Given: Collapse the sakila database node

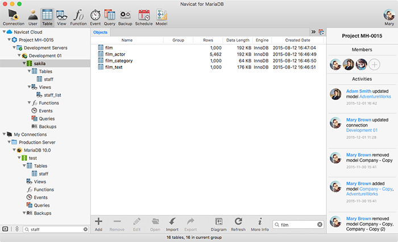Looking at the screenshot, I should (x=24, y=63).
